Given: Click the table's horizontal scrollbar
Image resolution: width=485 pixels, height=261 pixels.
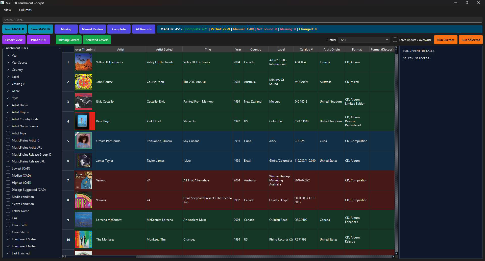Looking at the screenshot, I should (228, 256).
